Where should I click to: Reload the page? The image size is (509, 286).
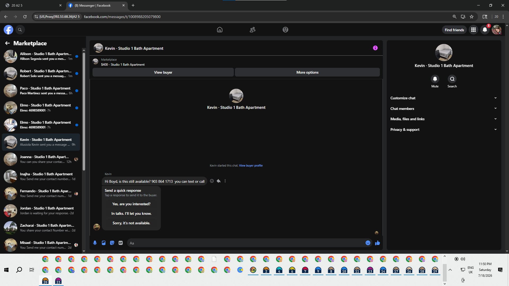pyautogui.click(x=25, y=17)
